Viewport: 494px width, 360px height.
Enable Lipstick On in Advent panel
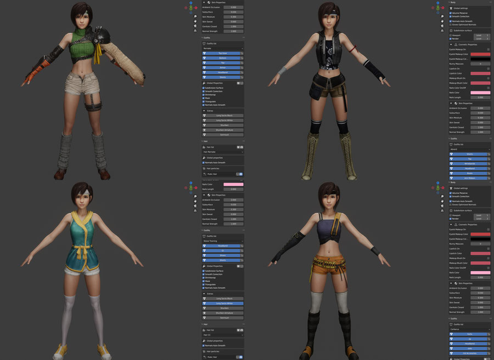(489, 68)
